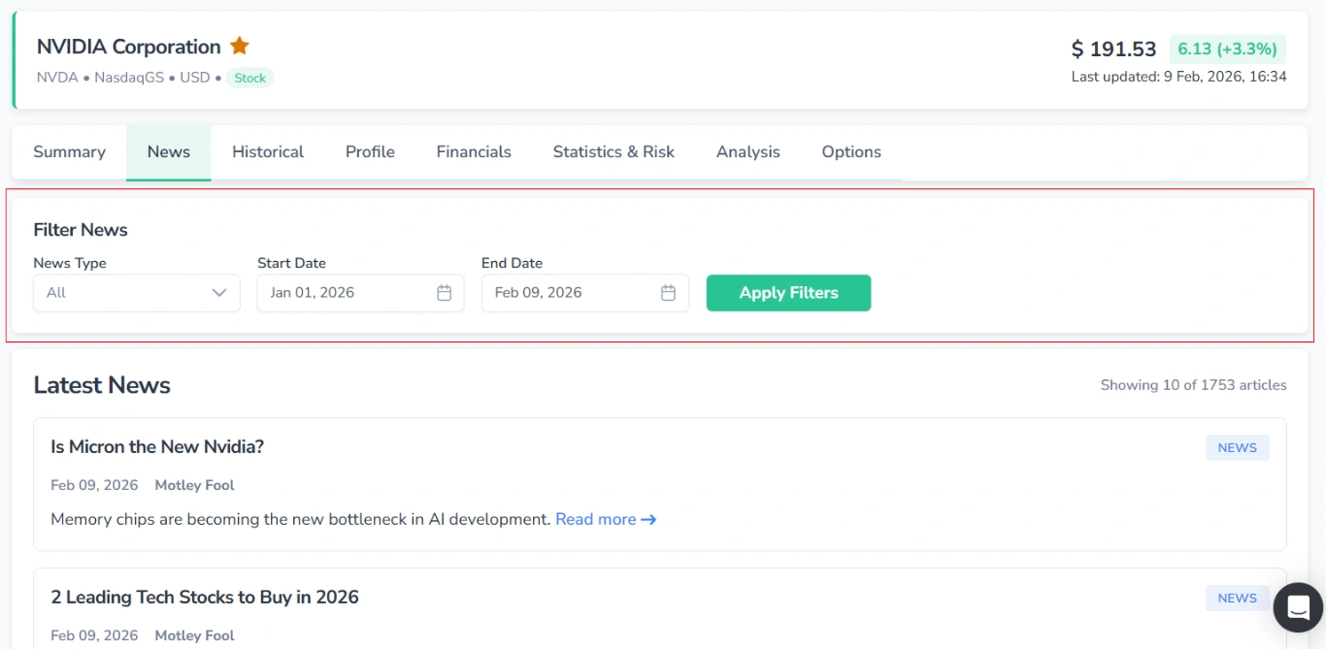The width and height of the screenshot is (1326, 650).
Task: Click the Start Date field showing Jan 01, 2026
Action: (345, 293)
